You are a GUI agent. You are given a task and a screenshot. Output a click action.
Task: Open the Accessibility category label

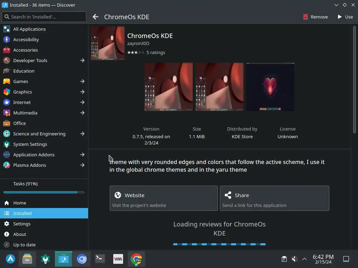26,39
